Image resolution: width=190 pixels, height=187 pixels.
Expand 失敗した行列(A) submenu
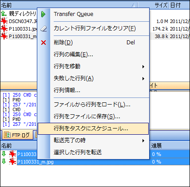[93, 78]
